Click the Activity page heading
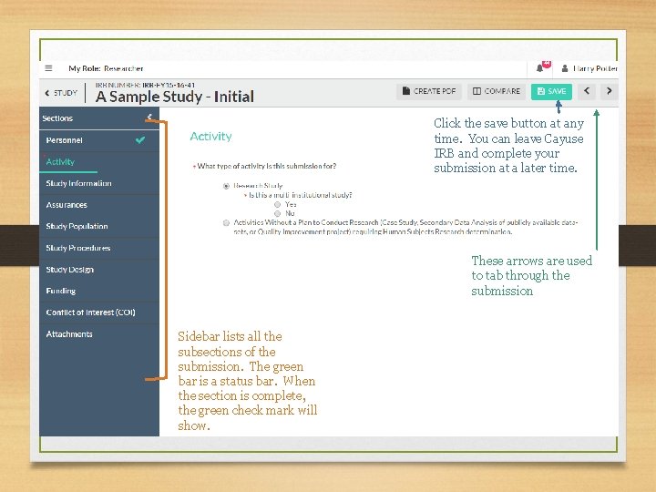Screen dimensions: 656x492 click(210, 137)
